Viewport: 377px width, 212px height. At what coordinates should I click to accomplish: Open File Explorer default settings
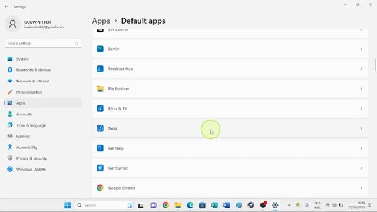[230, 89]
